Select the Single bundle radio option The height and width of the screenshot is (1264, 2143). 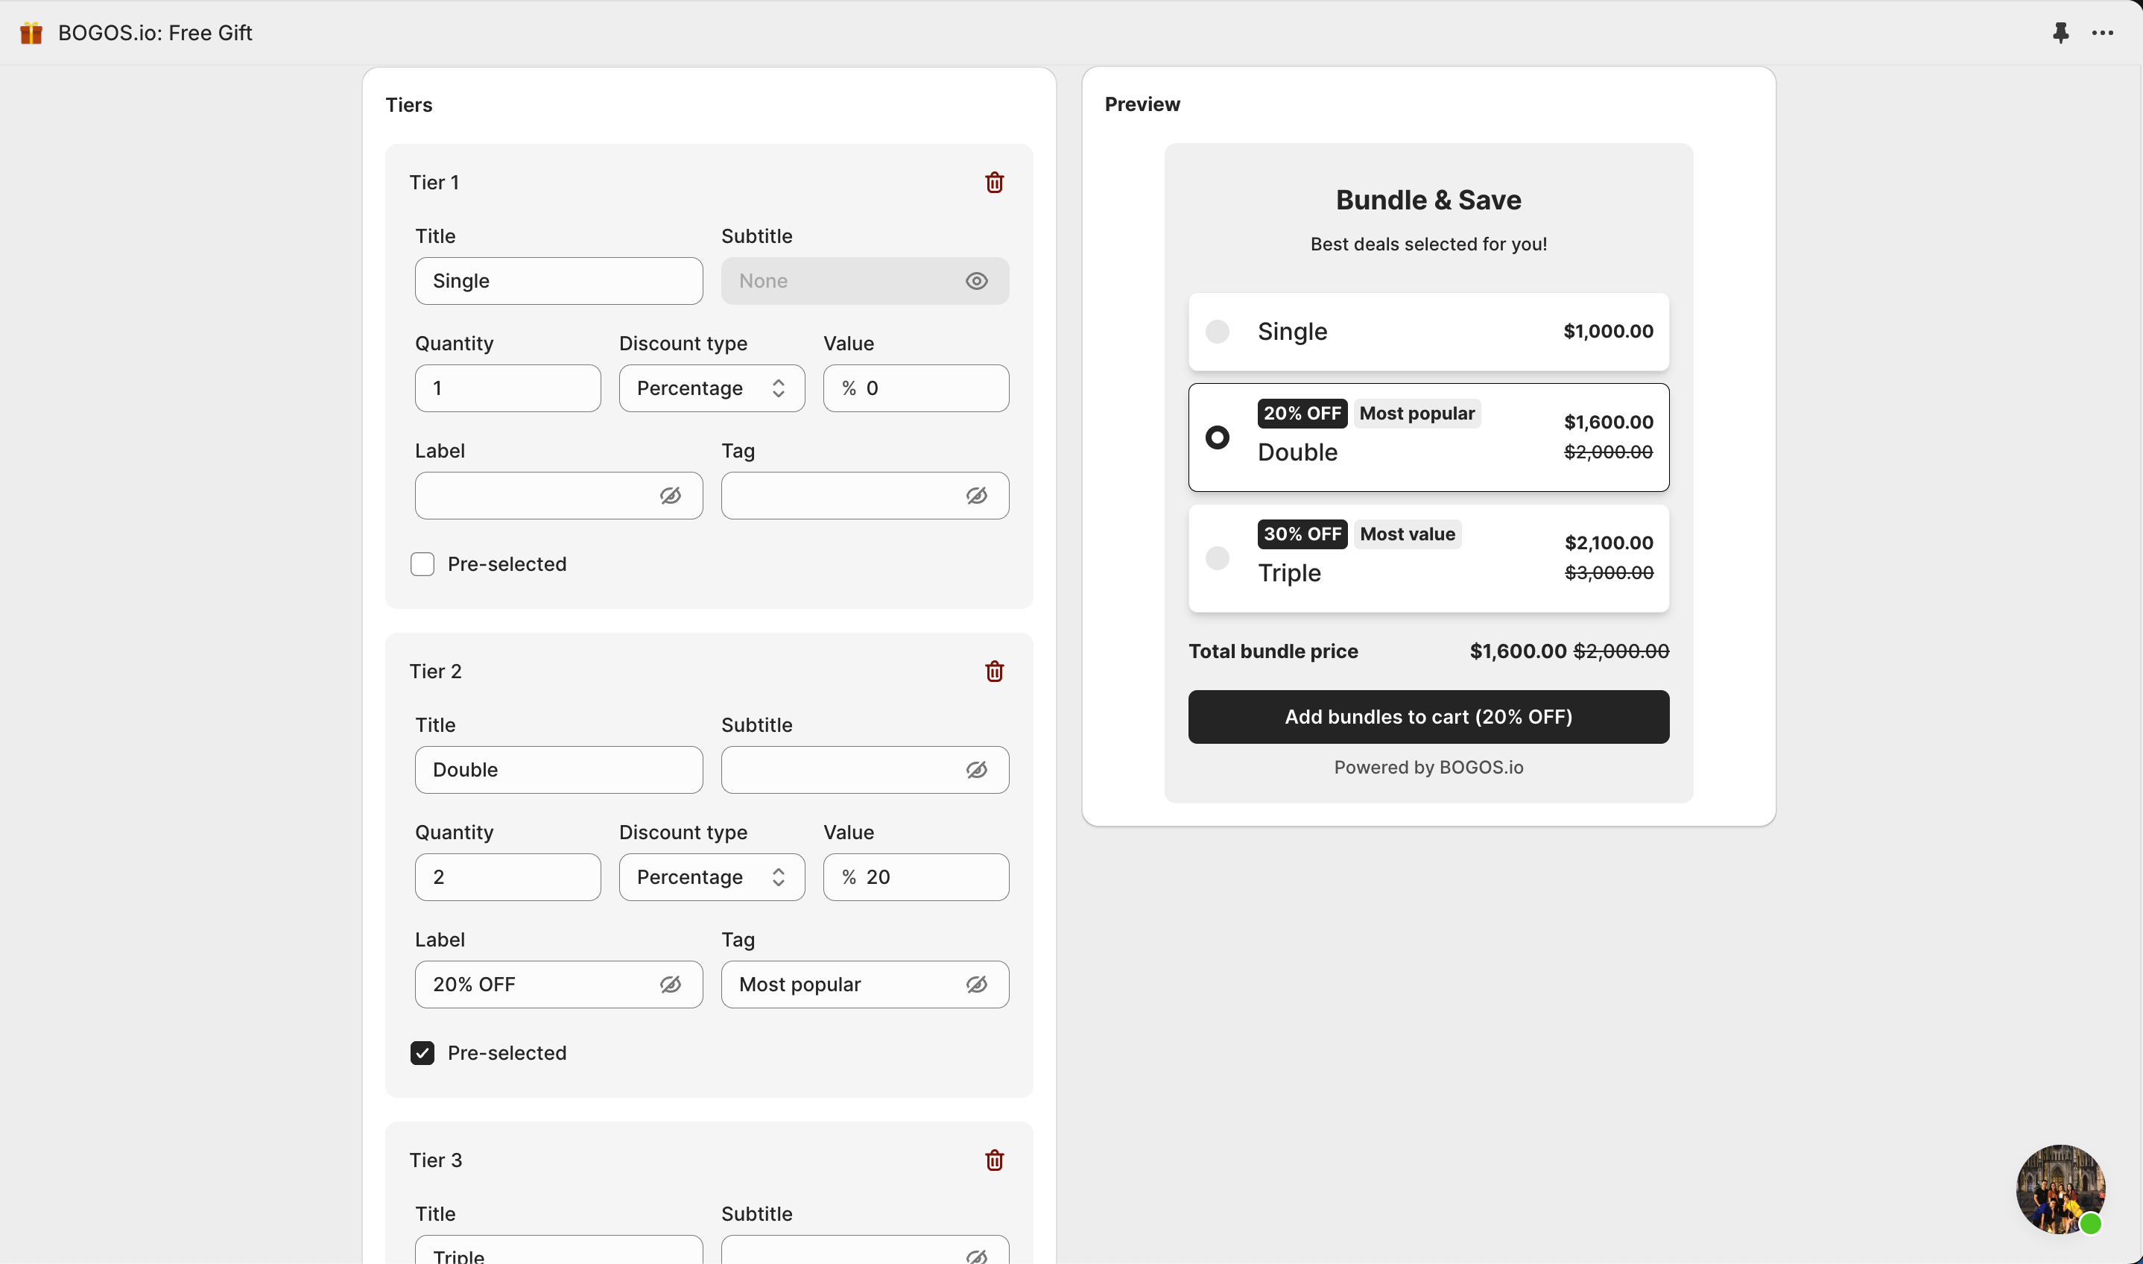[1217, 332]
